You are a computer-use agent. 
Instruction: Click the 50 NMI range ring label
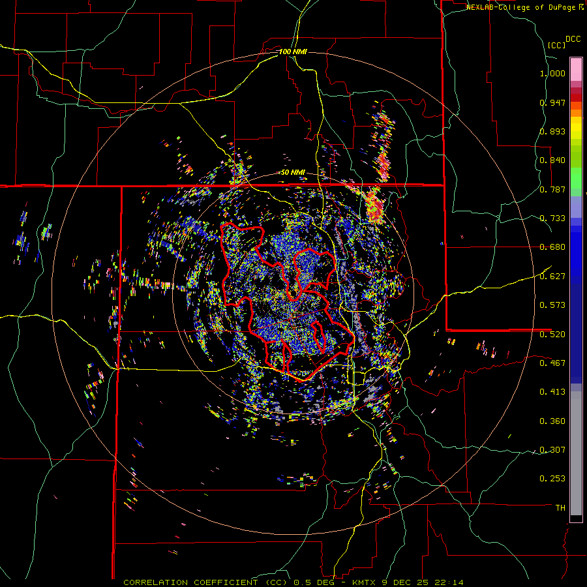tap(293, 173)
